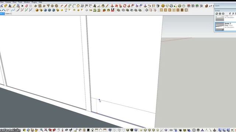236x132 pixels.
Task: Select the green double arc tool
Action: [70, 6]
